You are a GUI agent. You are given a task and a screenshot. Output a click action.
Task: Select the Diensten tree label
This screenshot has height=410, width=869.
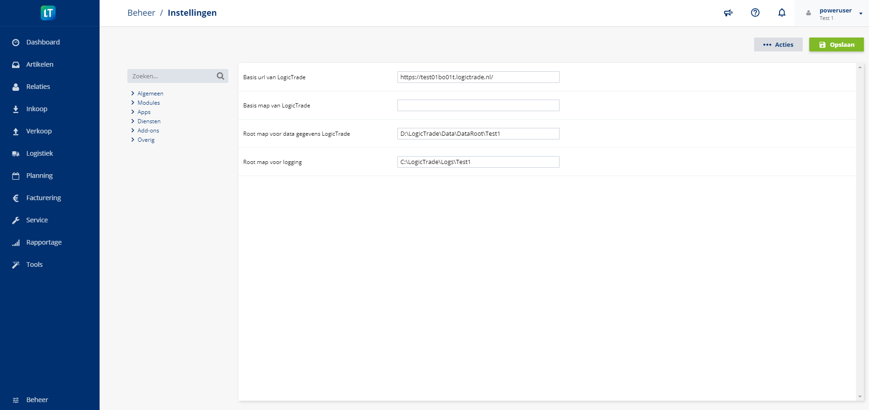pos(149,121)
